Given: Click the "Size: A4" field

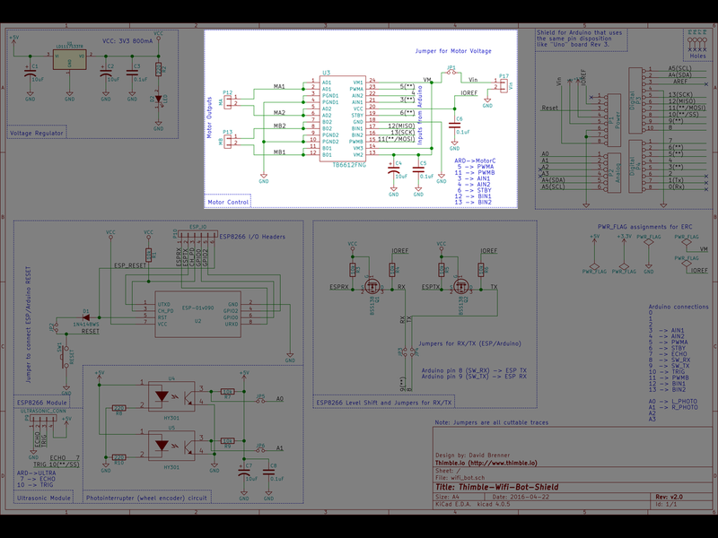Looking at the screenshot, I should point(449,497).
